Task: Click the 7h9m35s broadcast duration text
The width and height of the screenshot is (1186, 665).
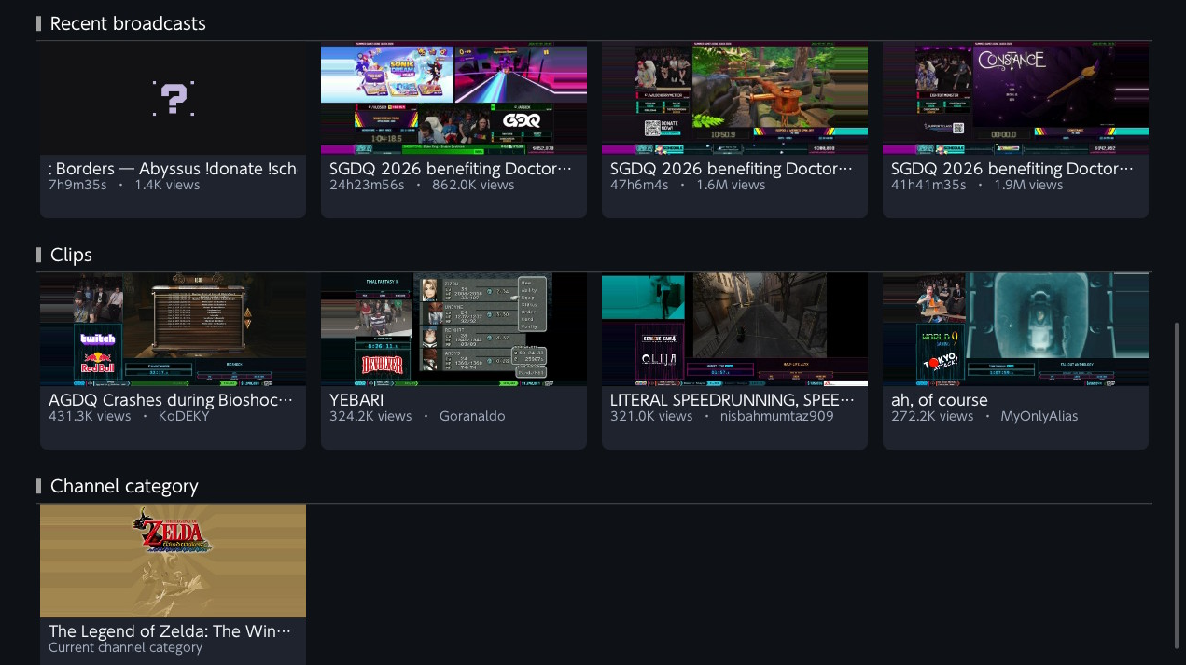Action: click(x=77, y=185)
